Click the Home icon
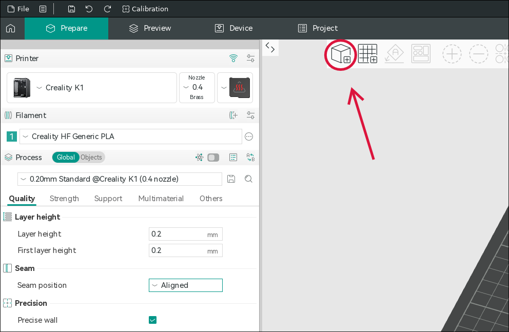Image resolution: width=509 pixels, height=332 pixels. pyautogui.click(x=11, y=28)
